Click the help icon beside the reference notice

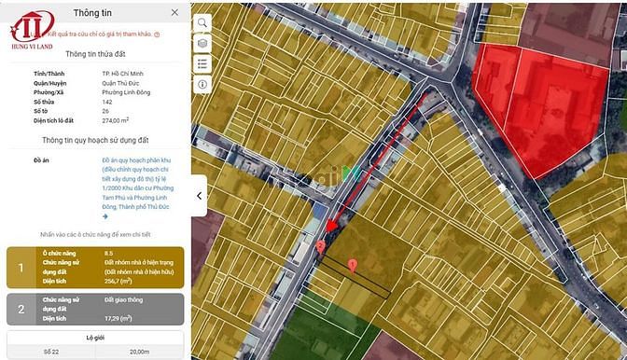(157, 35)
